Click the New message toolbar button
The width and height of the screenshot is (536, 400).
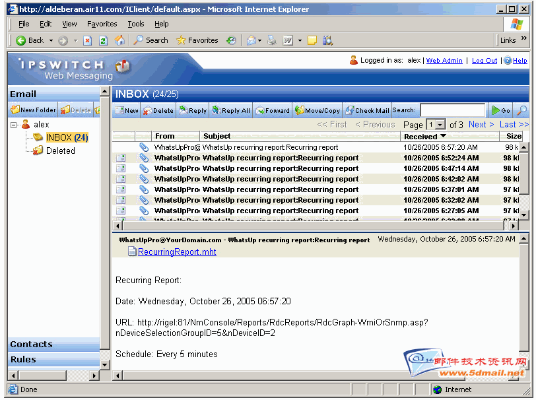tap(127, 111)
